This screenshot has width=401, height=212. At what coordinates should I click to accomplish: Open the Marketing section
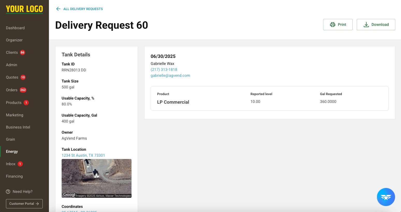click(x=14, y=115)
